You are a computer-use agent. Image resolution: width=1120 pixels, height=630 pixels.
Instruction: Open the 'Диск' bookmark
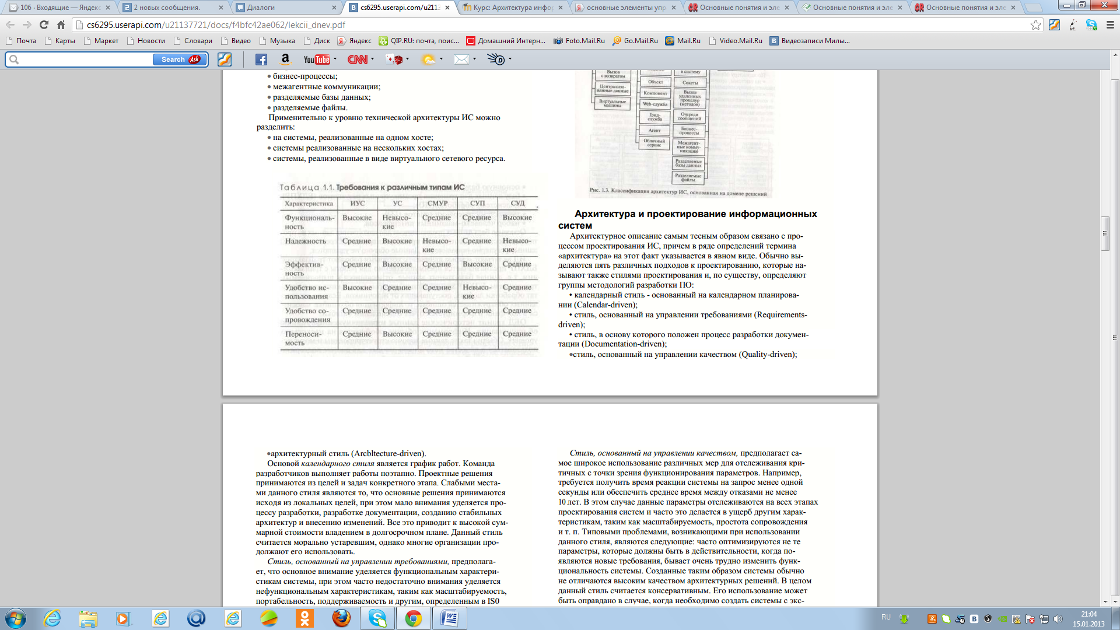click(x=317, y=41)
